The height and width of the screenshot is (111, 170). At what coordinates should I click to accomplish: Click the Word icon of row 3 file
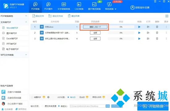click(42, 38)
